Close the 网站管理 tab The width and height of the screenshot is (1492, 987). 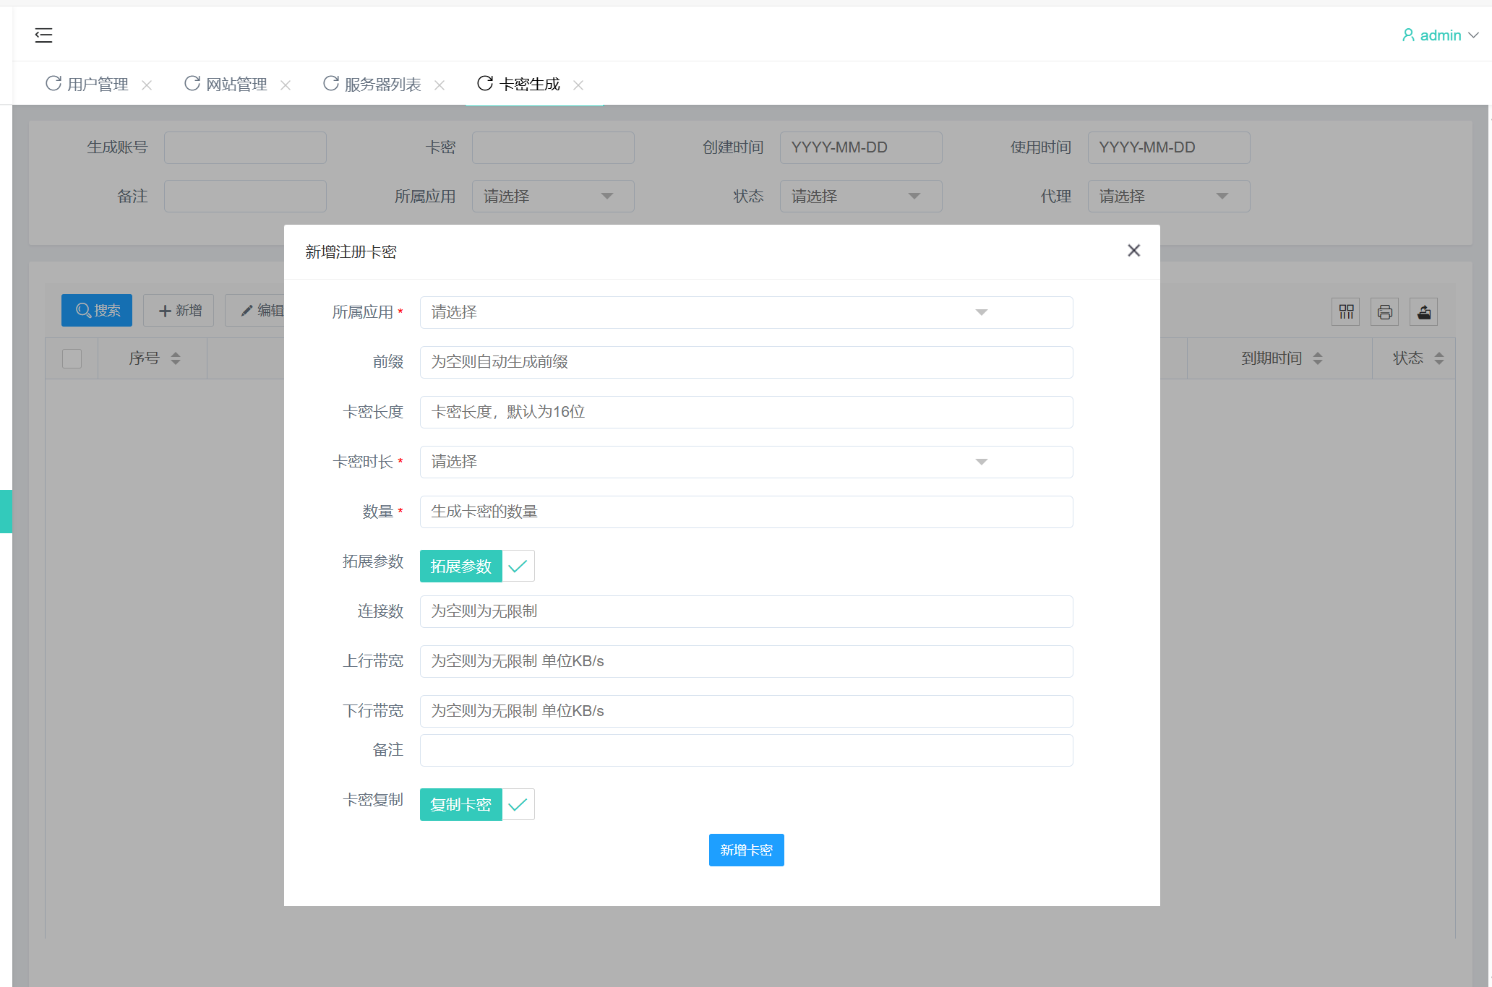click(x=286, y=85)
